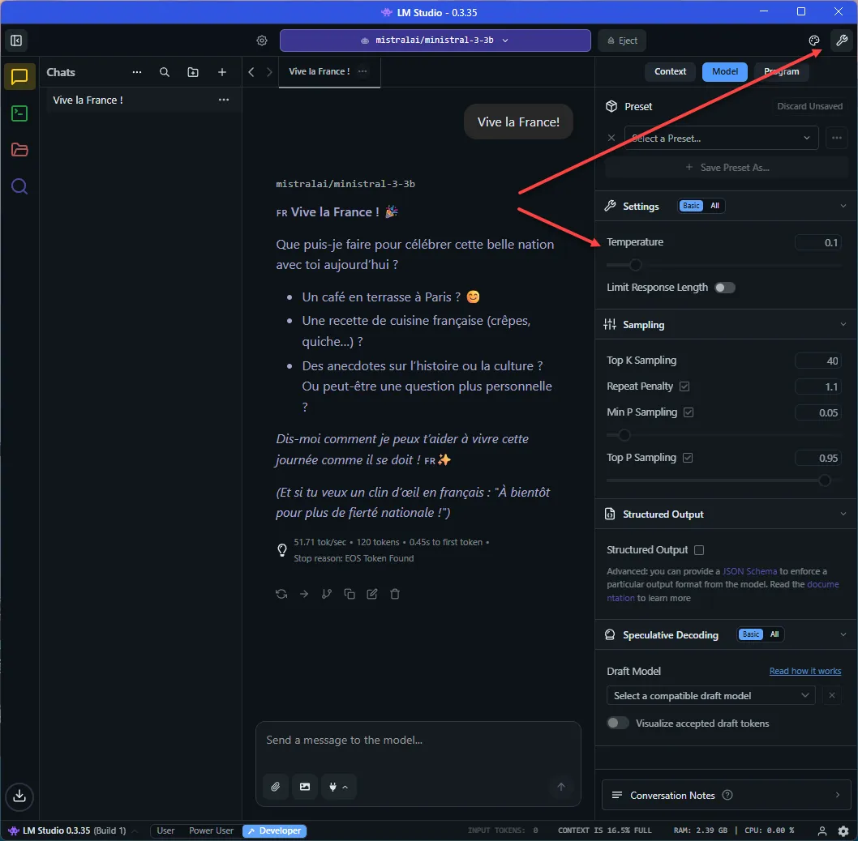The width and height of the screenshot is (858, 841).
Task: Turn on Visualize accepted draft tokens
Action: point(617,723)
